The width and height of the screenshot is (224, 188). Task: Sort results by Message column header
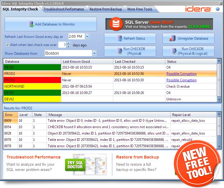point(108,115)
